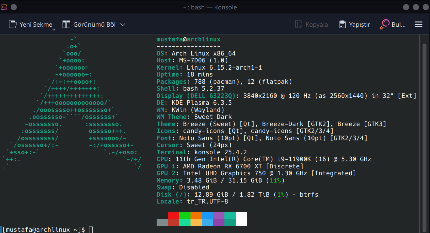430x233 pixels.
Task: Click the "Font: Noto Sans (10pt)" line
Action: (262, 138)
